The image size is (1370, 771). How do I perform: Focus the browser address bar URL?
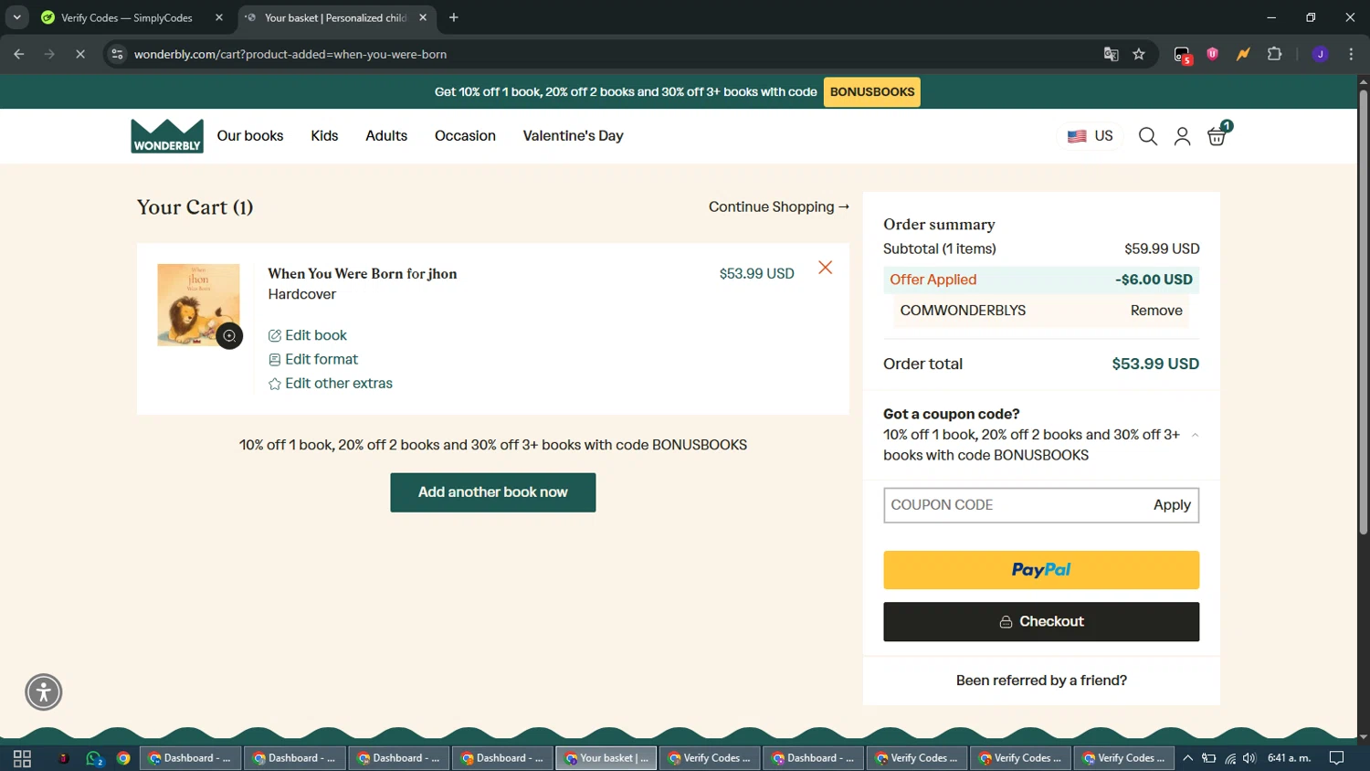click(x=290, y=54)
